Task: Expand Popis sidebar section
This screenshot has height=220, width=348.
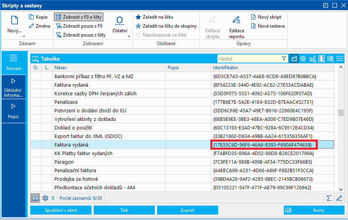Action: (x=13, y=111)
